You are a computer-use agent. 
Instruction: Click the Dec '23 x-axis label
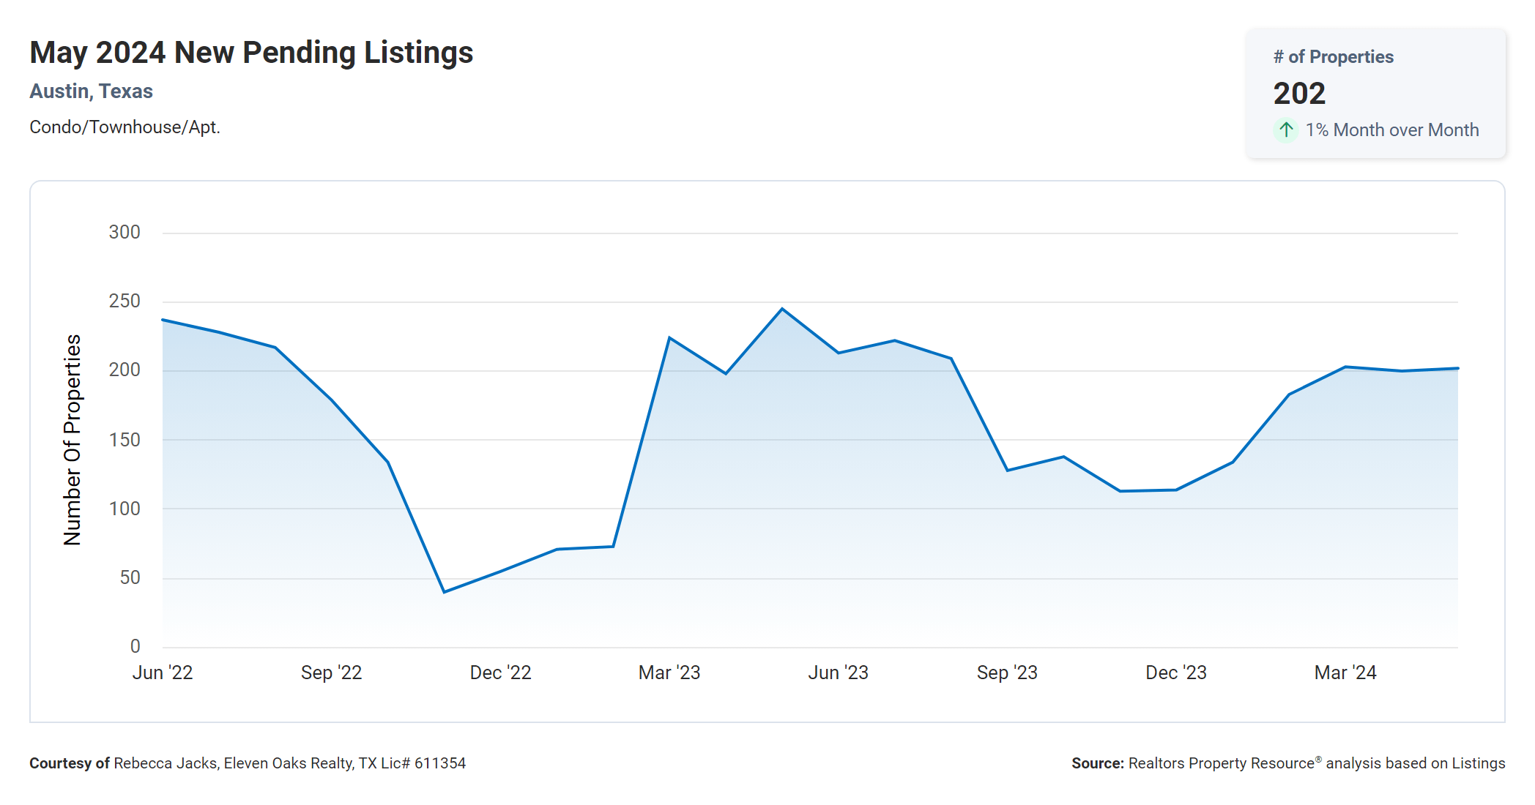1176,673
